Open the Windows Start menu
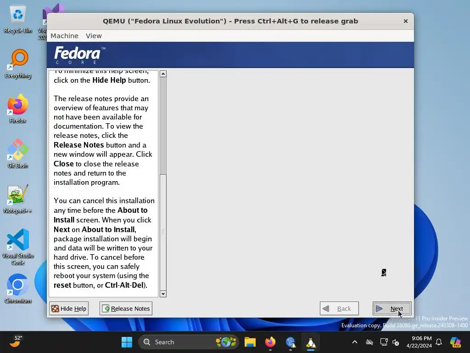Viewport: 470px width, 353px height. (x=127, y=342)
